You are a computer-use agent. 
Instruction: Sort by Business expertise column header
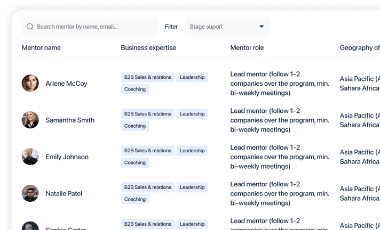pos(148,48)
